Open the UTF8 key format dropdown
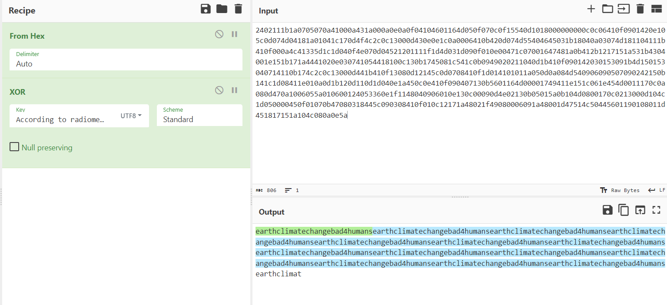Screen dimensions: 667x305 131,116
